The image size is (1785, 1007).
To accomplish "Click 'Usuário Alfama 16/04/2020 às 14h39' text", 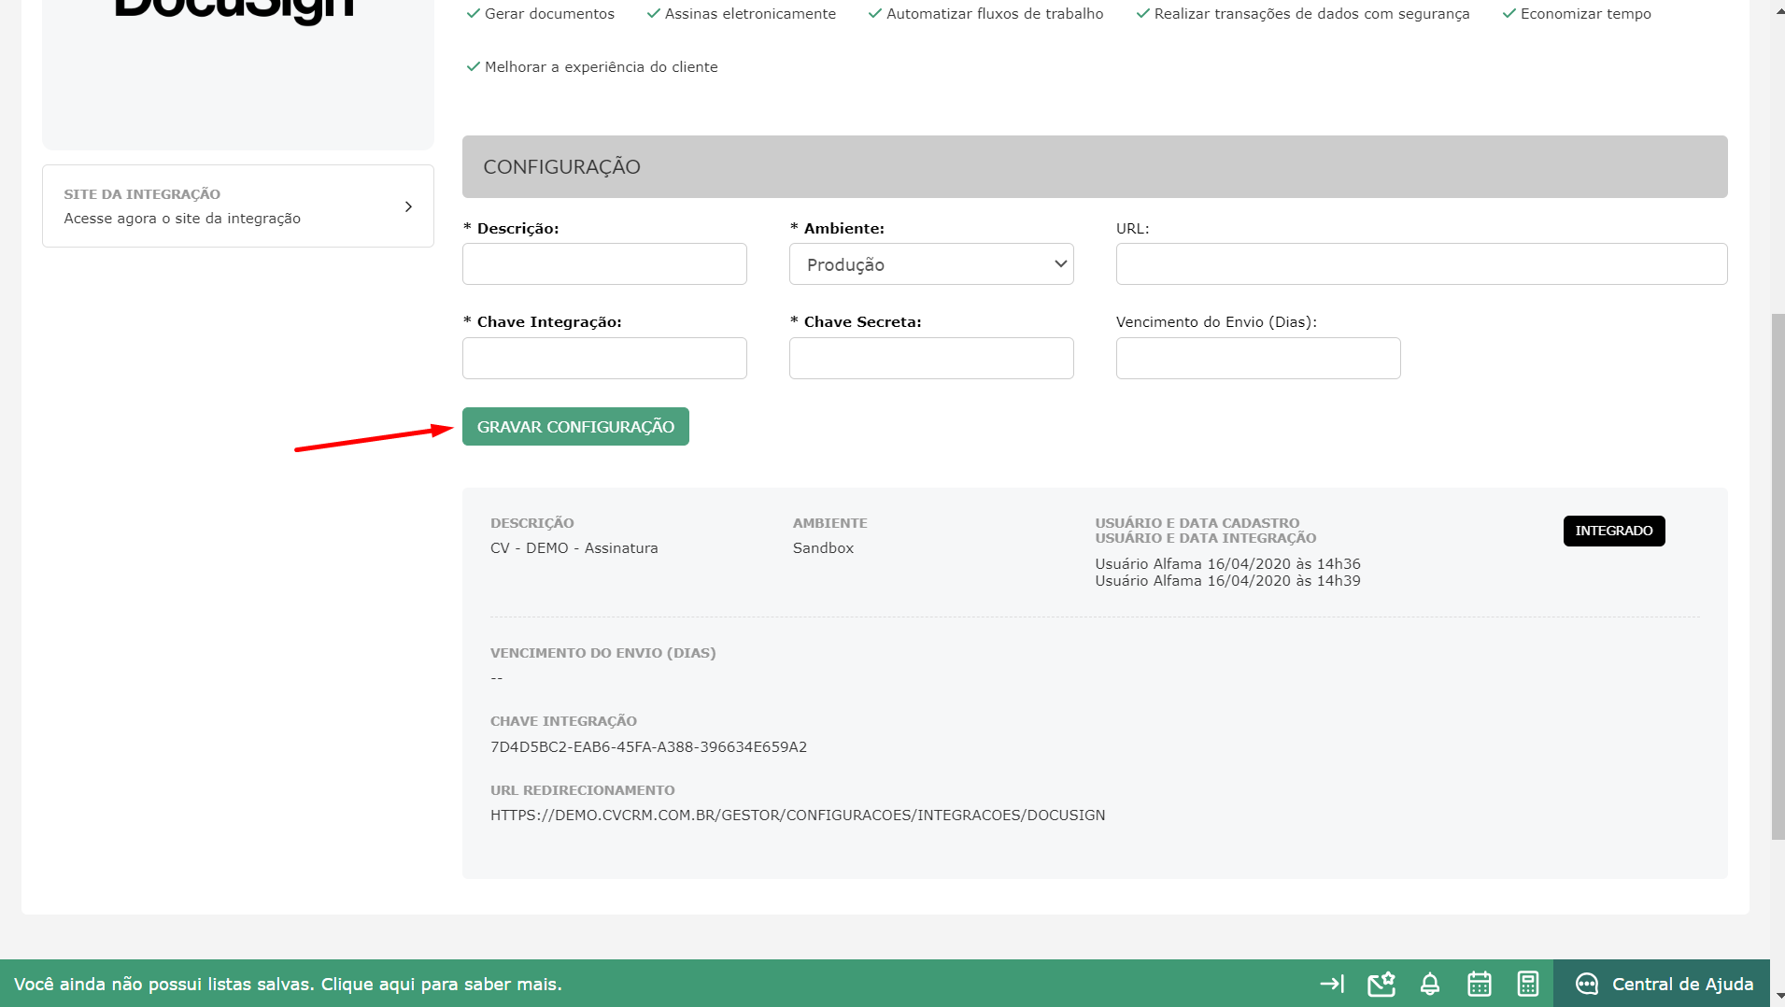I will [1227, 581].
